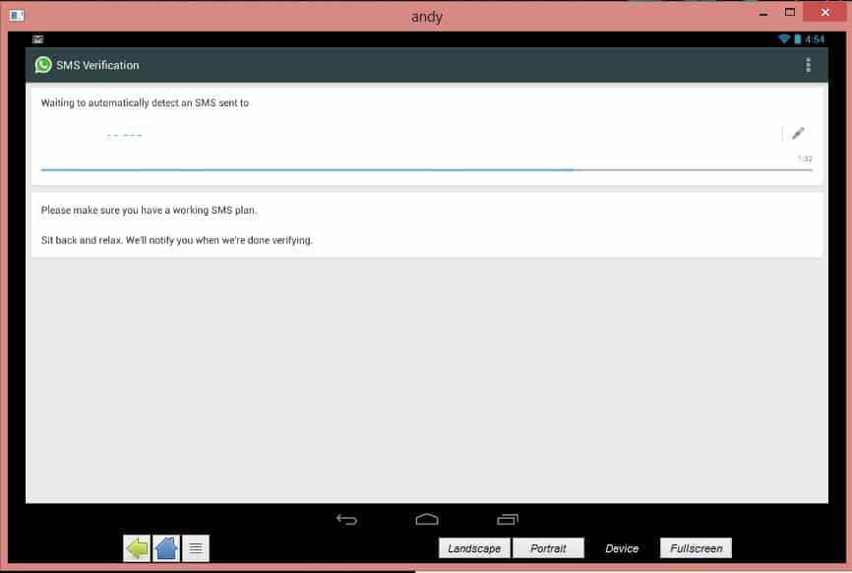Close the andy window

coord(824,12)
